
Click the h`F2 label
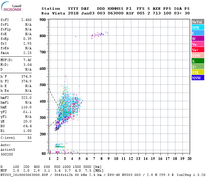[x=5, y=81]
